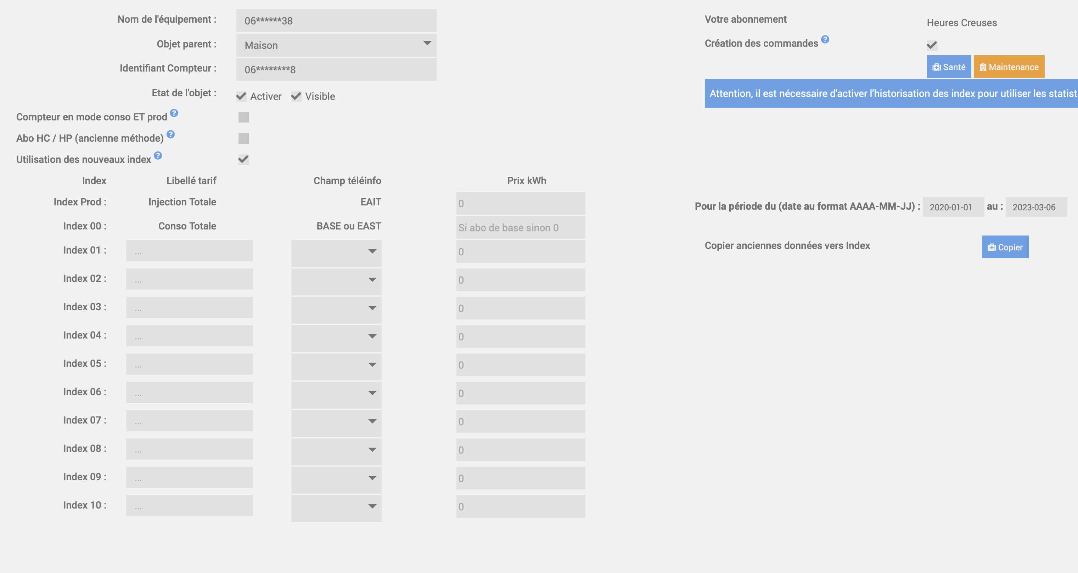Open the Objet parent Maison dropdown
This screenshot has width=1078, height=573.
pos(336,45)
